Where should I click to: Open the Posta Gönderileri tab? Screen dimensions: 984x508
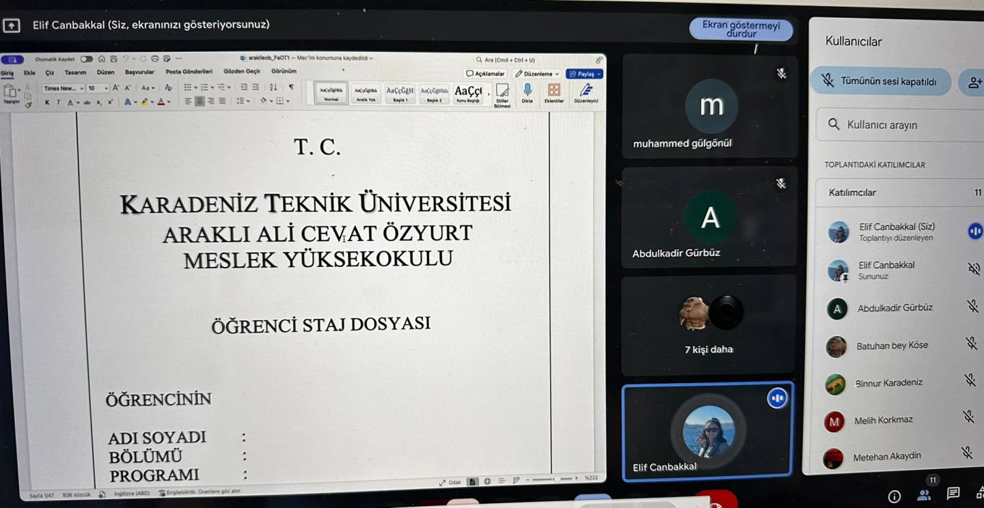tap(189, 71)
